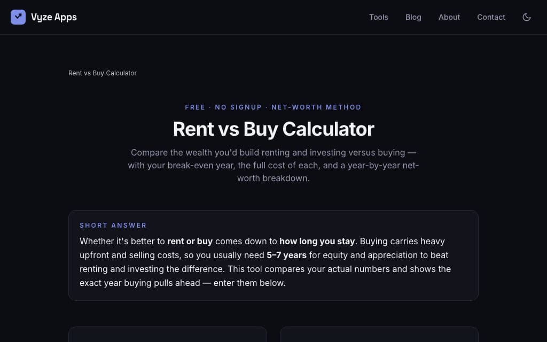Click the bold 'how long you stay' text
Image resolution: width=547 pixels, height=342 pixels.
pos(317,241)
